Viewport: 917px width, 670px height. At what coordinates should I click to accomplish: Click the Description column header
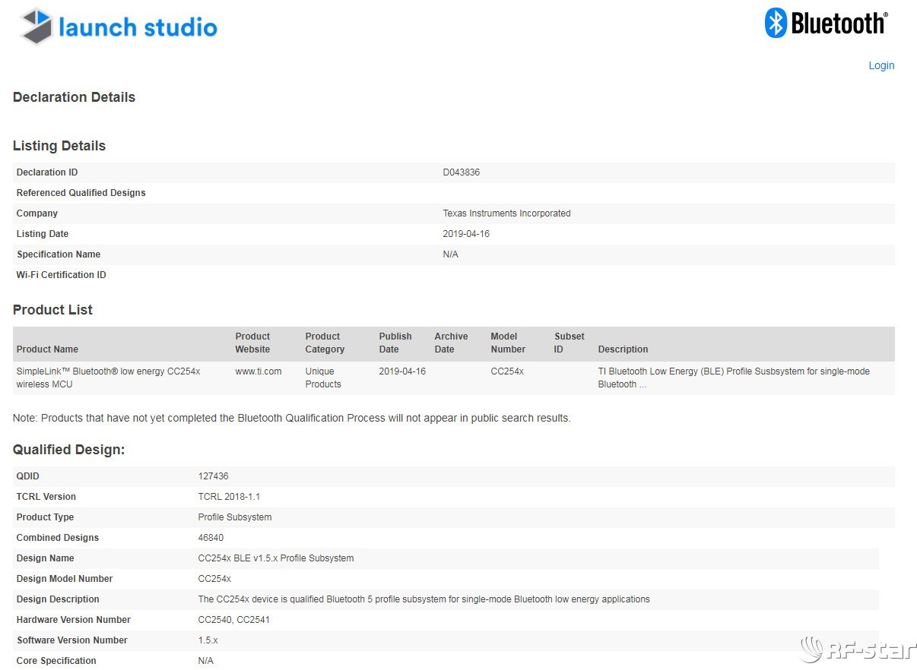623,349
